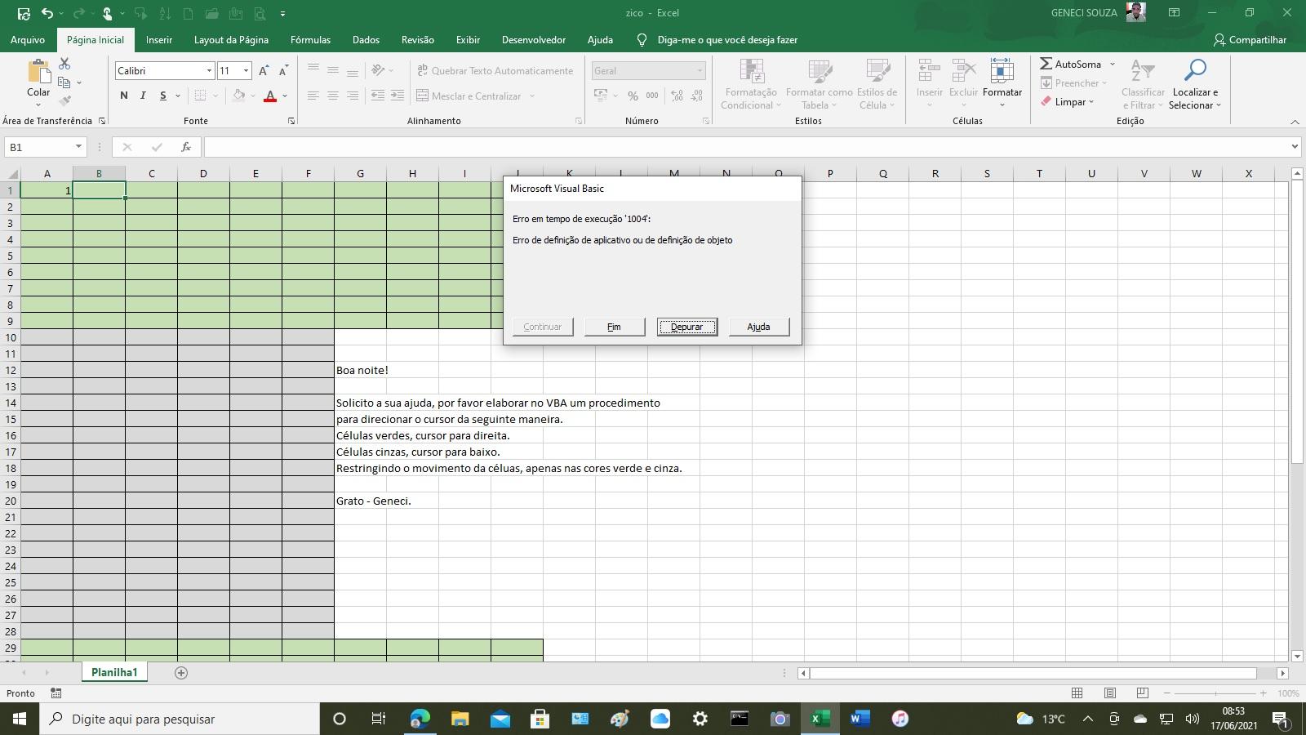1306x735 pixels.
Task: Click Ajuda button in error dialog
Action: click(758, 327)
